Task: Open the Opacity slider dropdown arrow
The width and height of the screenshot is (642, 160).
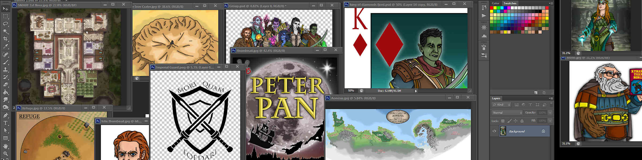Action: click(x=550, y=113)
